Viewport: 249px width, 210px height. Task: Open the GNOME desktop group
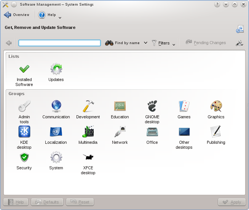point(152,112)
